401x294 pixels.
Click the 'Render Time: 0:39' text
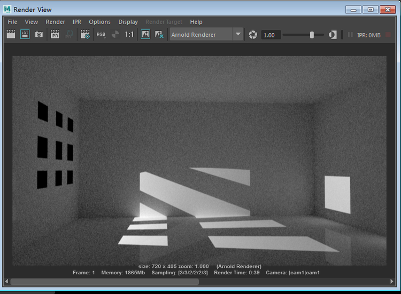coord(236,273)
